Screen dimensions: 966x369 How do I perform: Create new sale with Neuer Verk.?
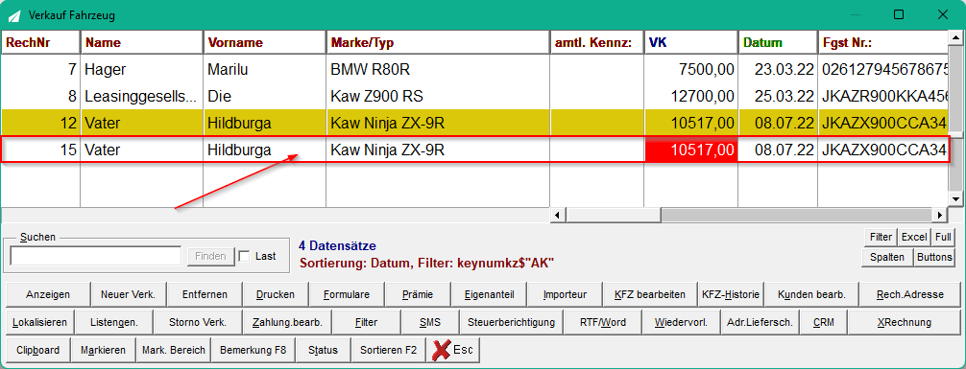pyautogui.click(x=128, y=294)
